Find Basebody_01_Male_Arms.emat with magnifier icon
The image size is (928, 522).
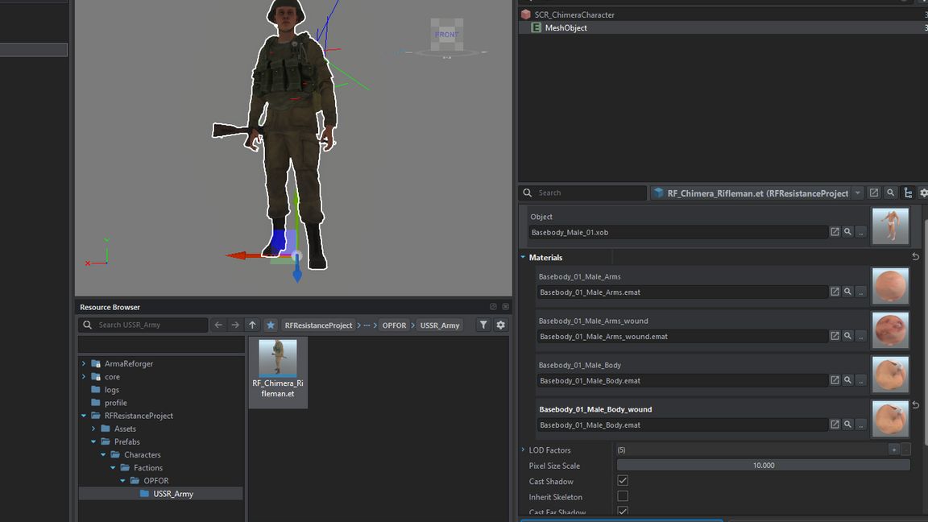847,292
